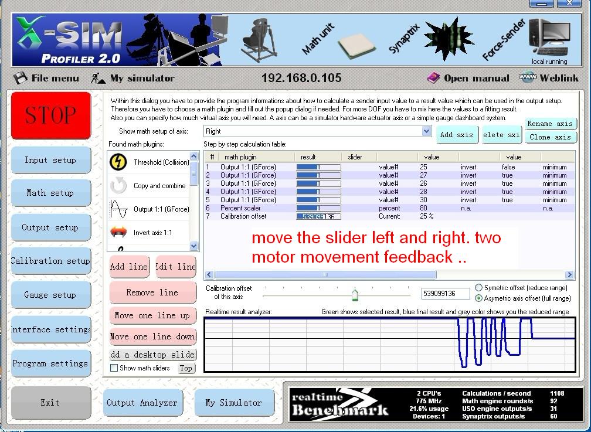Click the My Simulator bottom button
This screenshot has width=591, height=432.
click(234, 403)
